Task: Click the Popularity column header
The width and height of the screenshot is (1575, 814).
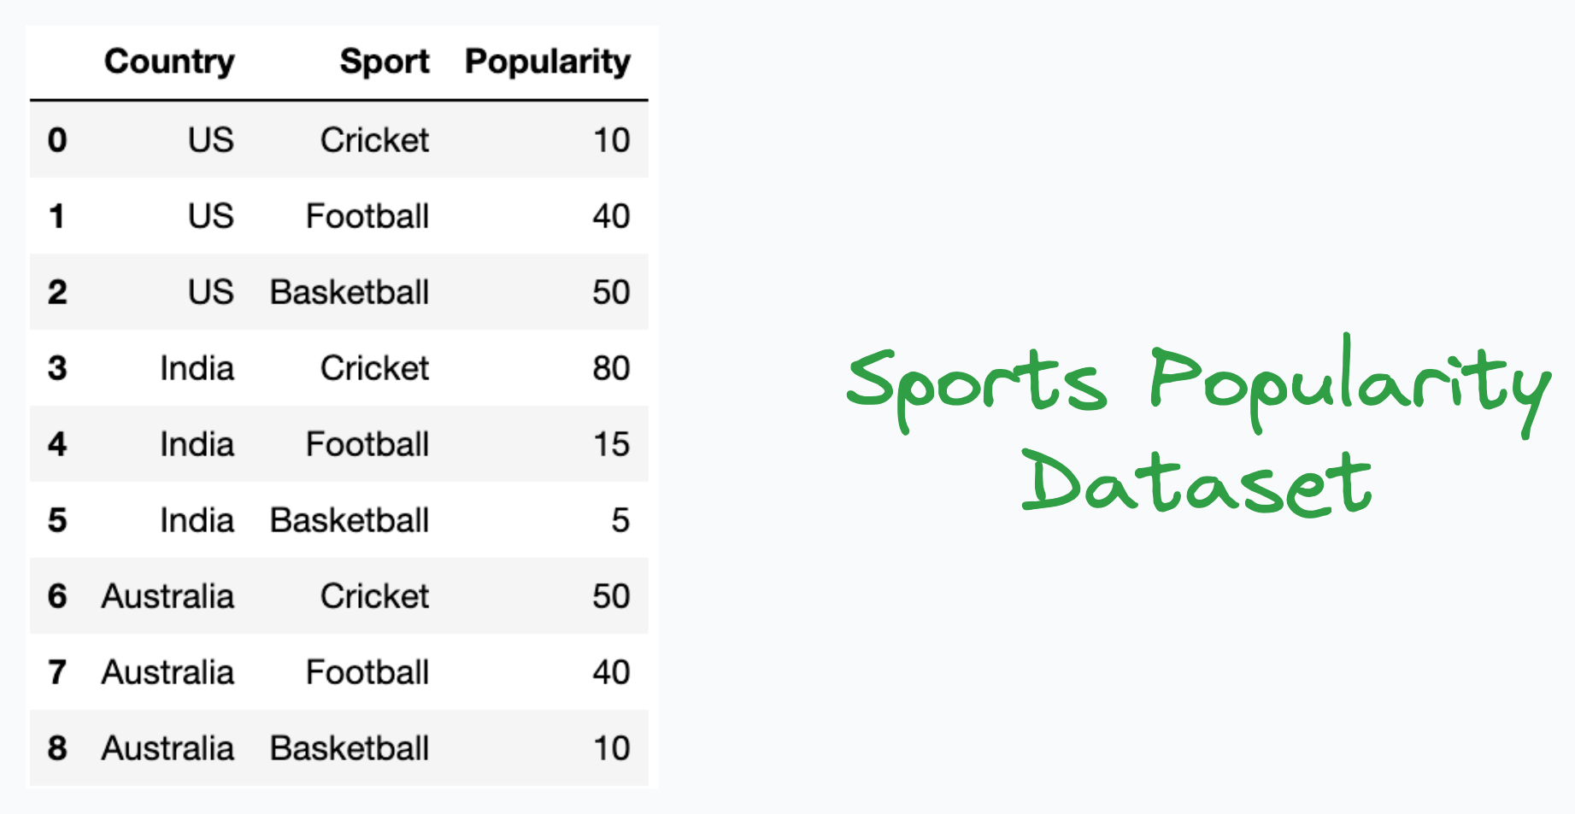Action: (x=547, y=61)
